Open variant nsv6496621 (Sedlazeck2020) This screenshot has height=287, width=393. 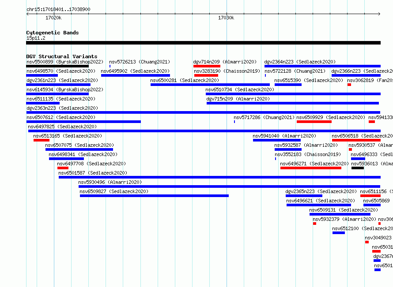coord(321,201)
